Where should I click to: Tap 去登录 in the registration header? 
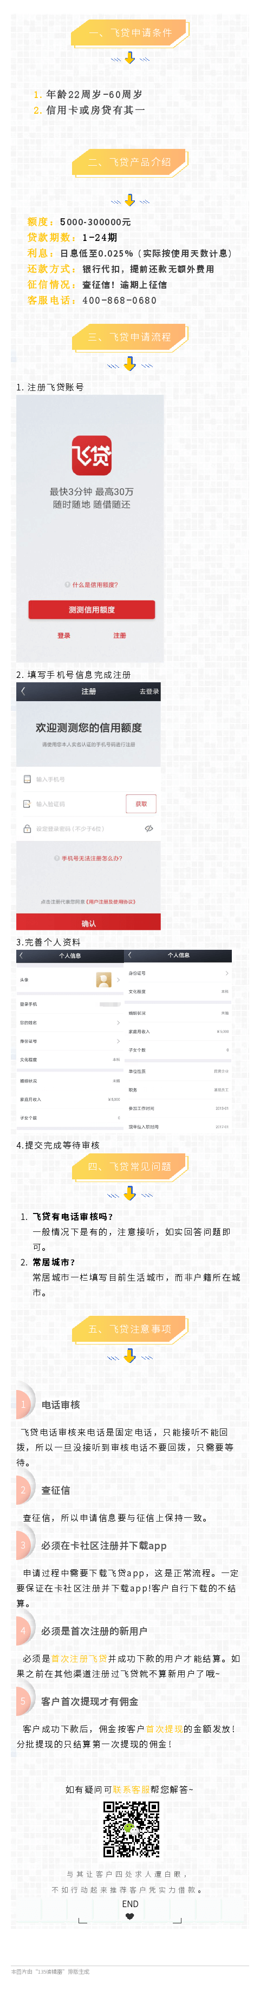point(149,691)
